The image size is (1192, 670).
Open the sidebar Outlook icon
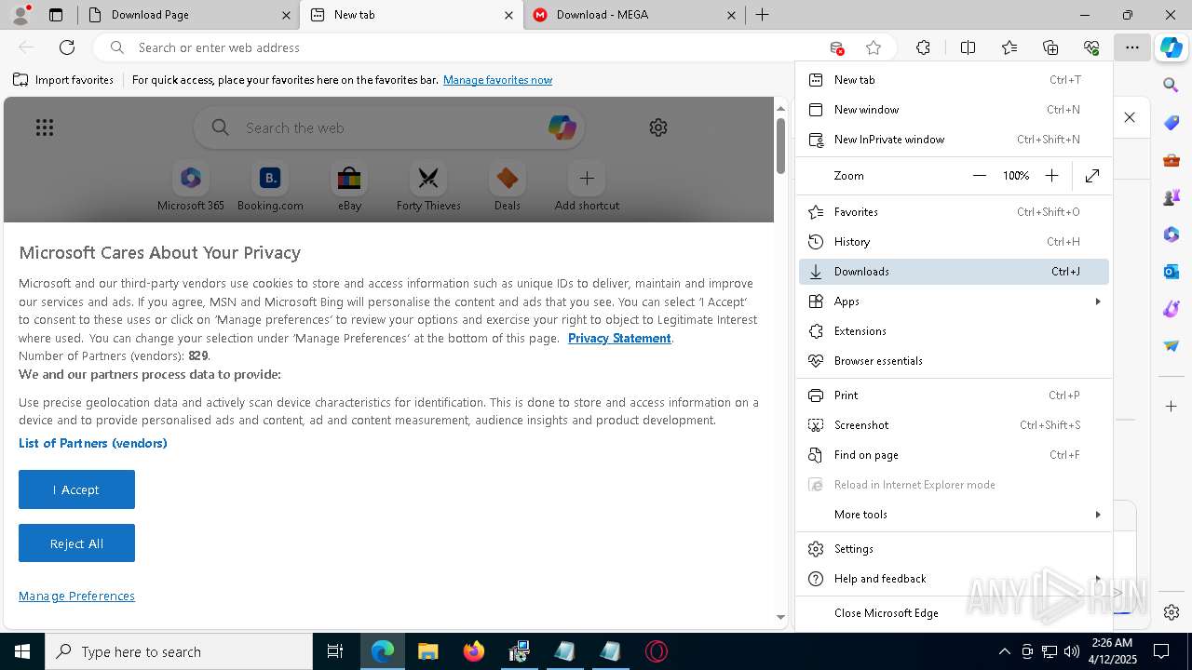tap(1172, 272)
